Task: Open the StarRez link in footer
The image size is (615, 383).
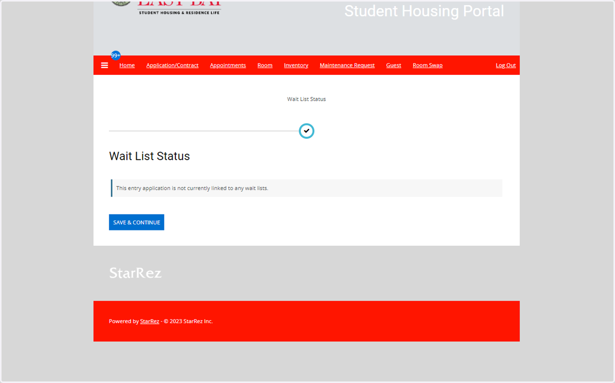Action: 150,322
